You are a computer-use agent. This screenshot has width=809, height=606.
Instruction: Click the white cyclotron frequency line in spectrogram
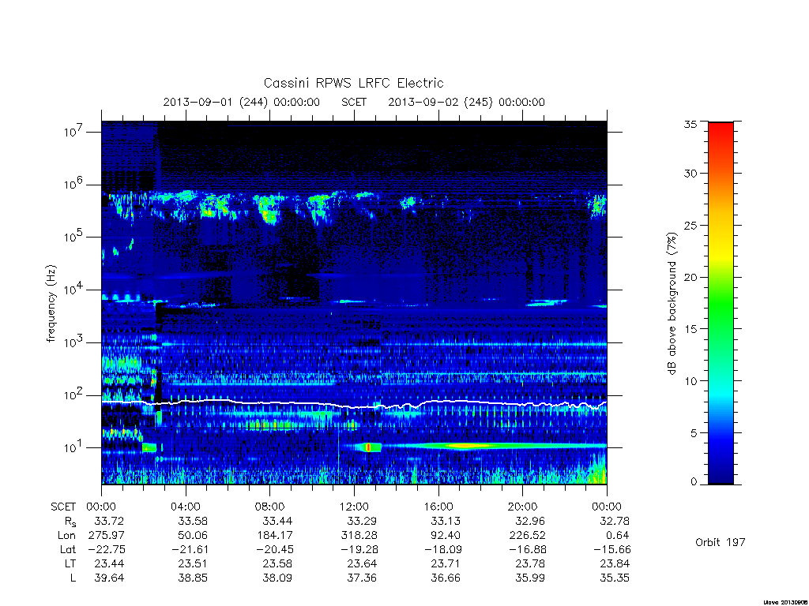pyautogui.click(x=354, y=405)
